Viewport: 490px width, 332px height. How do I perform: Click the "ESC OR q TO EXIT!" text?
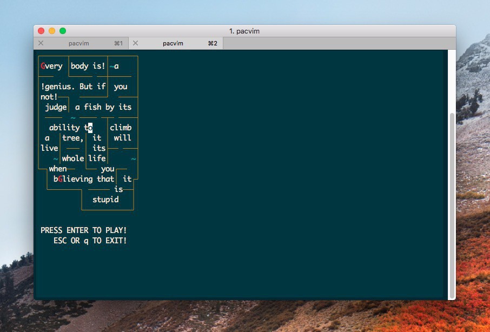(x=90, y=241)
